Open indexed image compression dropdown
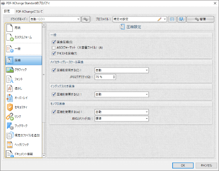The height and width of the screenshot is (171, 219). click(x=122, y=94)
